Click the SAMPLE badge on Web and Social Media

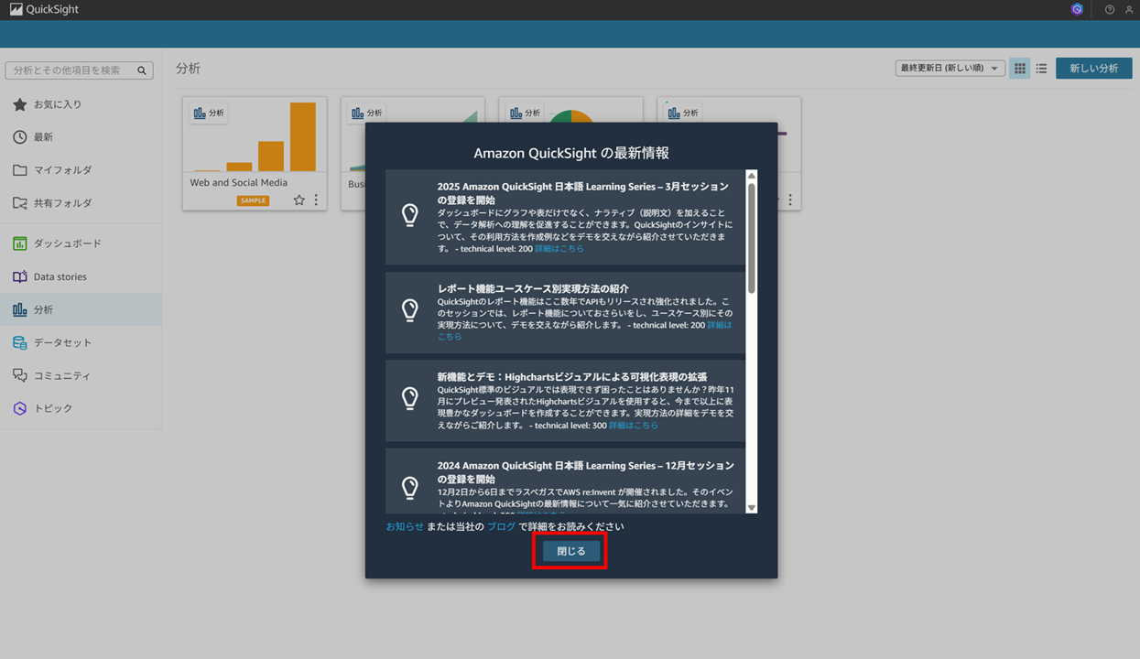point(253,200)
